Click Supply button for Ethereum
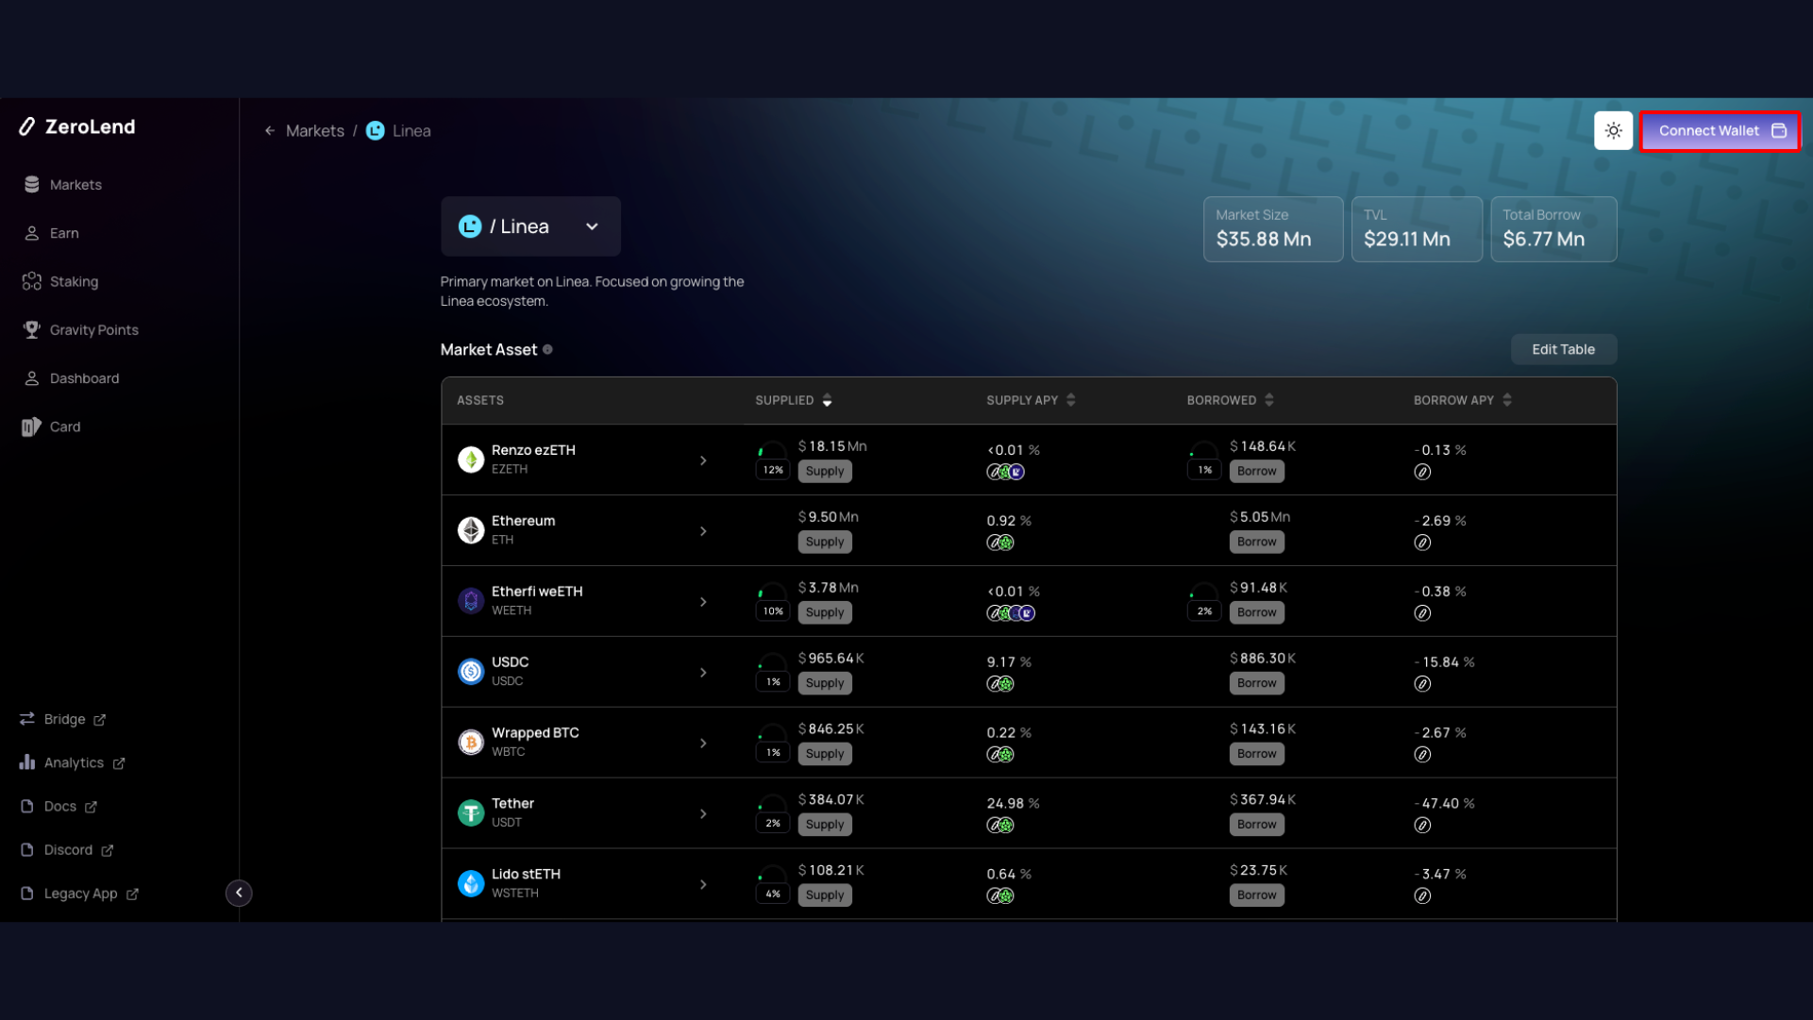Screen dimensions: 1813x1020 pyautogui.click(x=825, y=542)
